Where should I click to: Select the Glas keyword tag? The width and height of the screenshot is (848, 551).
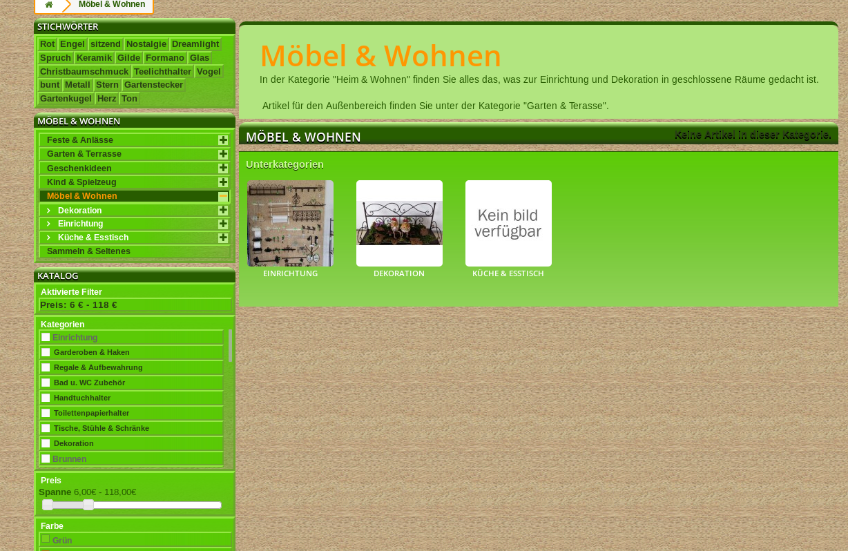coord(200,58)
